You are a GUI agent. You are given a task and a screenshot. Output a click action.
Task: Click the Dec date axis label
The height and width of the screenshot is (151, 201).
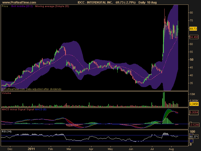pyautogui.click(x=10, y=149)
